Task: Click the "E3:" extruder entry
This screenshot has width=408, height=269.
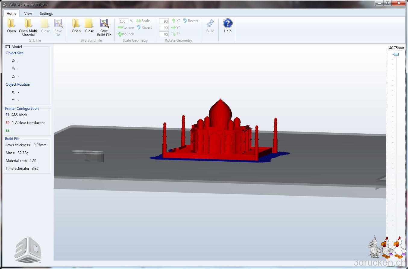Action: [8, 131]
